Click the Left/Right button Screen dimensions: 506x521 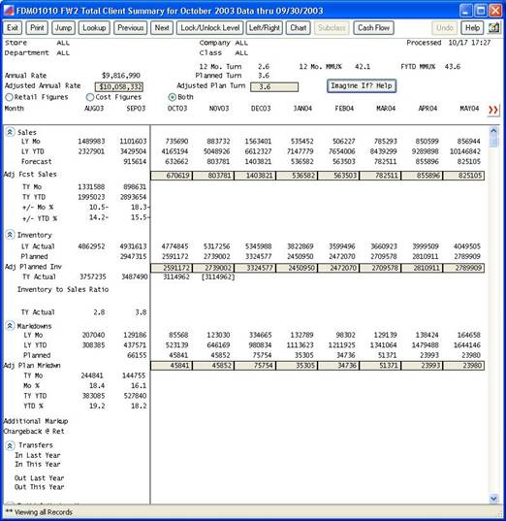coord(265,28)
